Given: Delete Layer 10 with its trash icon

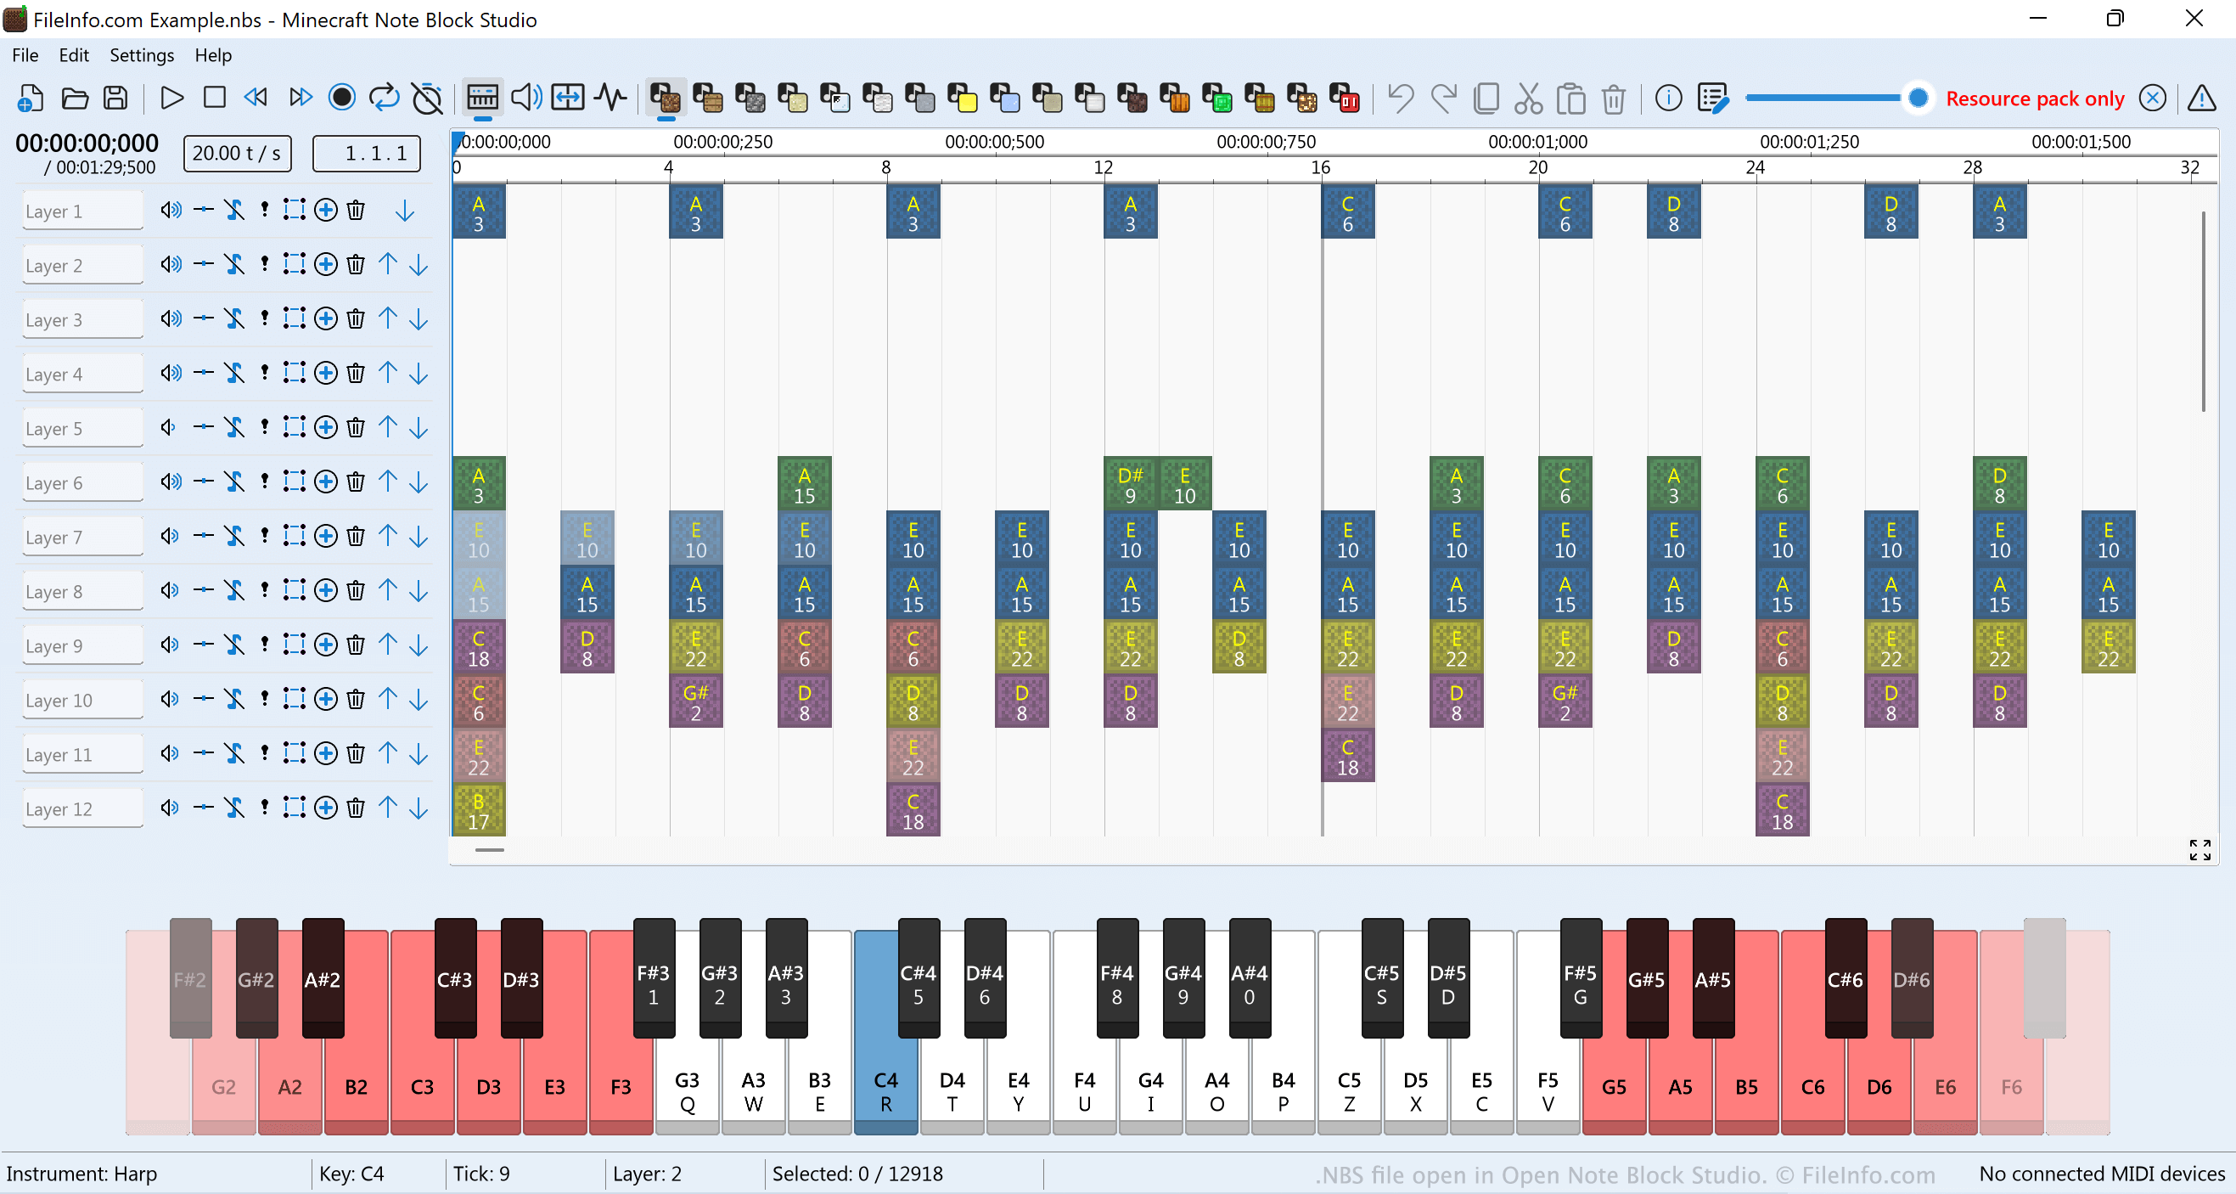Looking at the screenshot, I should [356, 699].
